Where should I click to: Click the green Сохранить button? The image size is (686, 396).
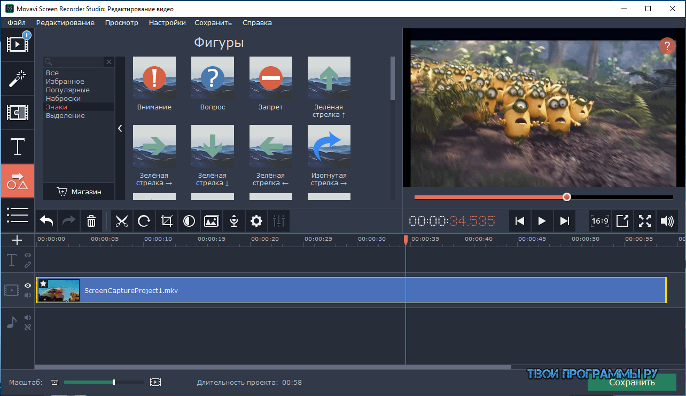tap(632, 382)
